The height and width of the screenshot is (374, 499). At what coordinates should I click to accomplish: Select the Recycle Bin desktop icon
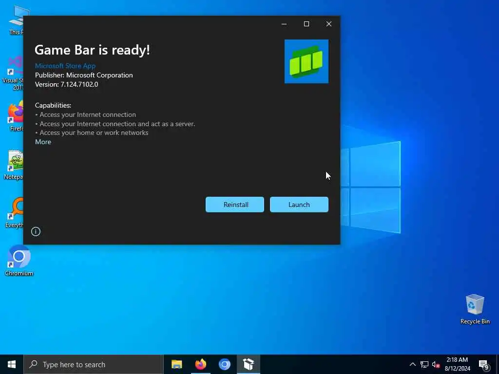(x=475, y=309)
